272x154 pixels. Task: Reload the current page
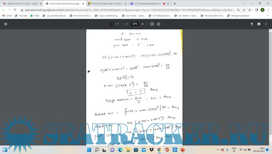(x=15, y=10)
